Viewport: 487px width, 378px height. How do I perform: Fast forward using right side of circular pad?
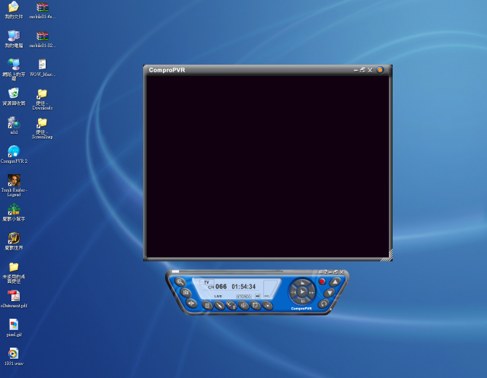click(x=311, y=292)
